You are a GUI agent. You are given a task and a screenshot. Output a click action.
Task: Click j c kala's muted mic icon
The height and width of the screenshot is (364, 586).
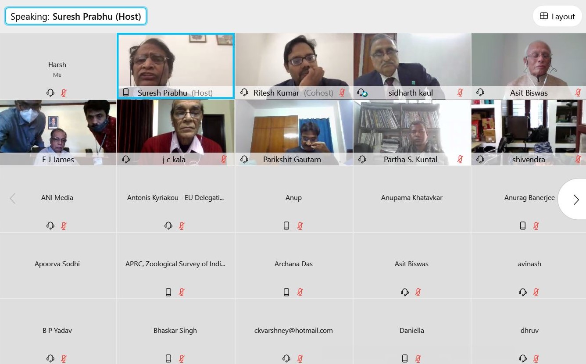(x=224, y=159)
